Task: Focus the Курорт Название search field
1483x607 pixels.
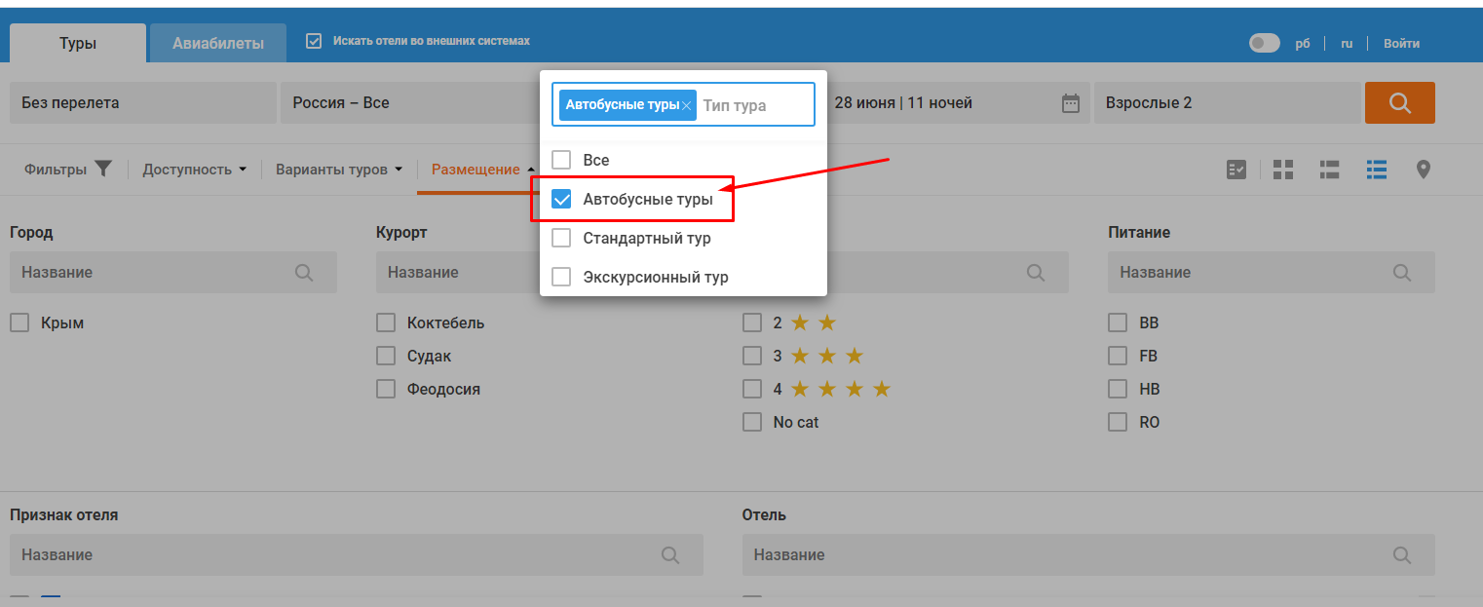Action: [x=458, y=273]
